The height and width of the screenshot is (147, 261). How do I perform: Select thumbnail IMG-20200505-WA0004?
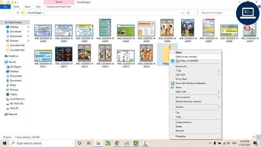tap(126, 30)
